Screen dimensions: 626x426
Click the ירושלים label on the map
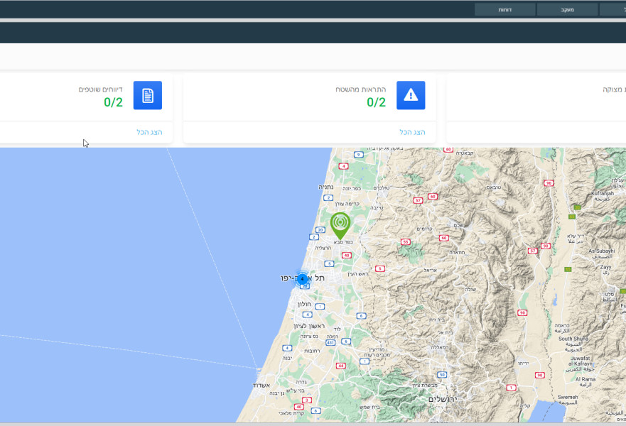[445, 400]
